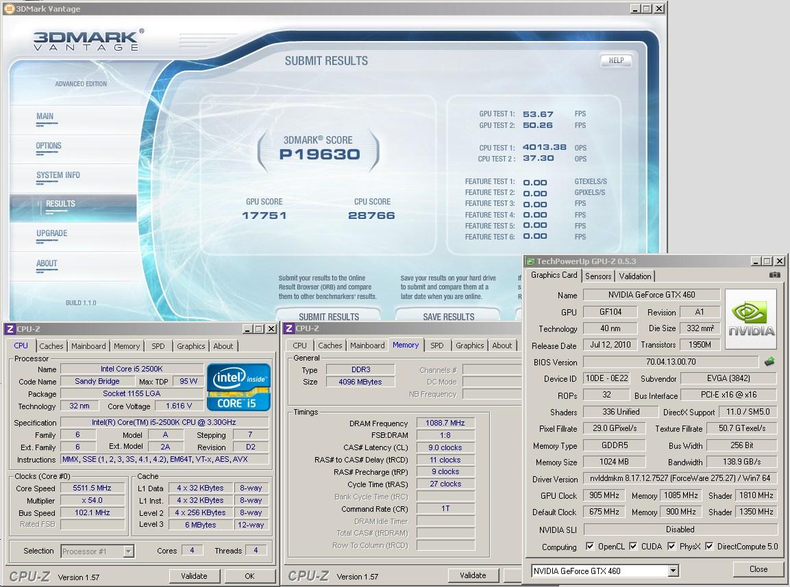Screen dimensions: 790x587
Task: Select CPU tab in Memory CPU-Z window
Action: click(x=300, y=345)
